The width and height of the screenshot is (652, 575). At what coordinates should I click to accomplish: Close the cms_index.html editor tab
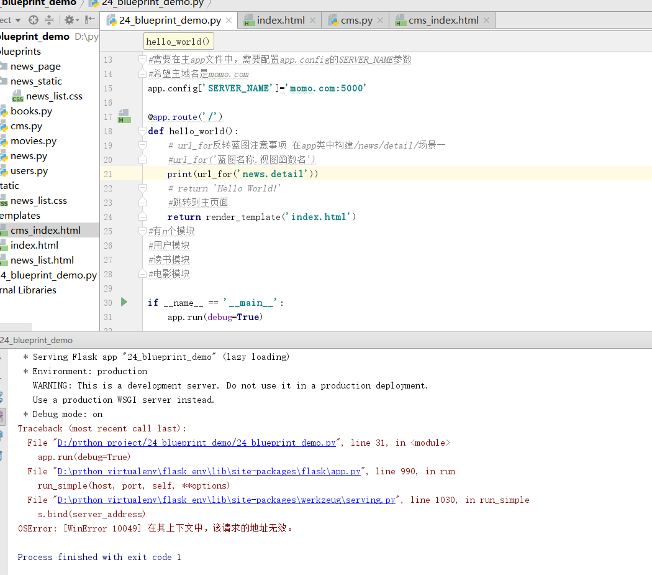tap(486, 20)
